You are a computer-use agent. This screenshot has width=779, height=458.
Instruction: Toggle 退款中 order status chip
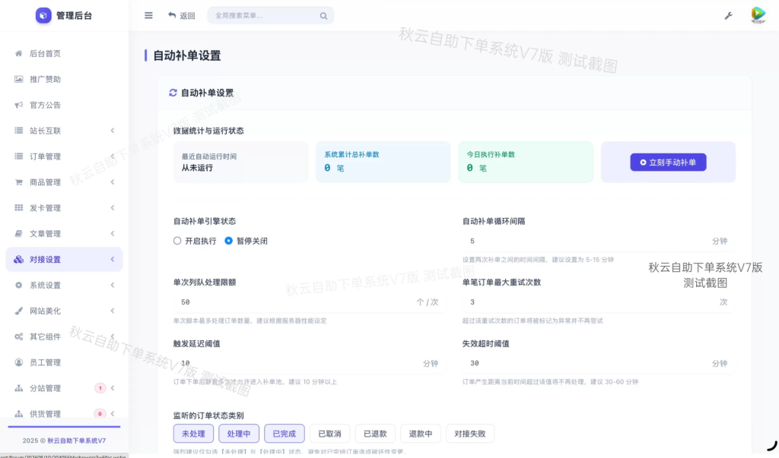421,434
